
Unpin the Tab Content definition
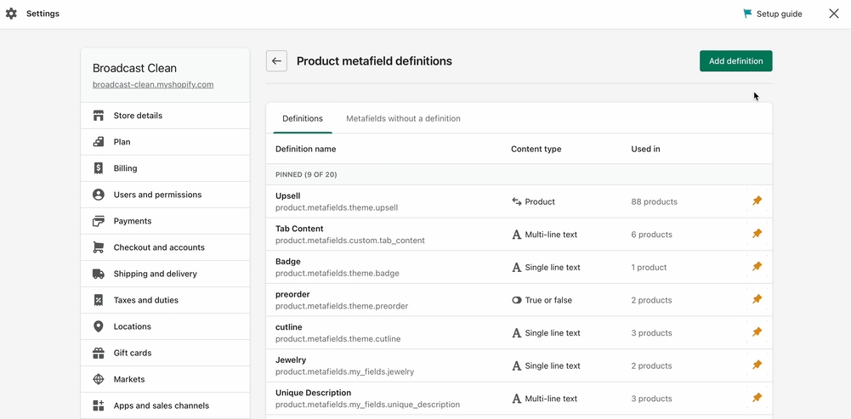click(x=757, y=234)
